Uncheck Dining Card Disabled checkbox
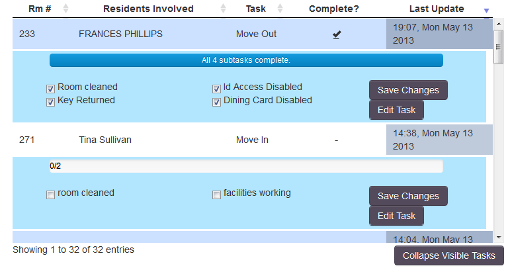 216,103
